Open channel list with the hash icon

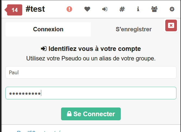[x=122, y=9]
